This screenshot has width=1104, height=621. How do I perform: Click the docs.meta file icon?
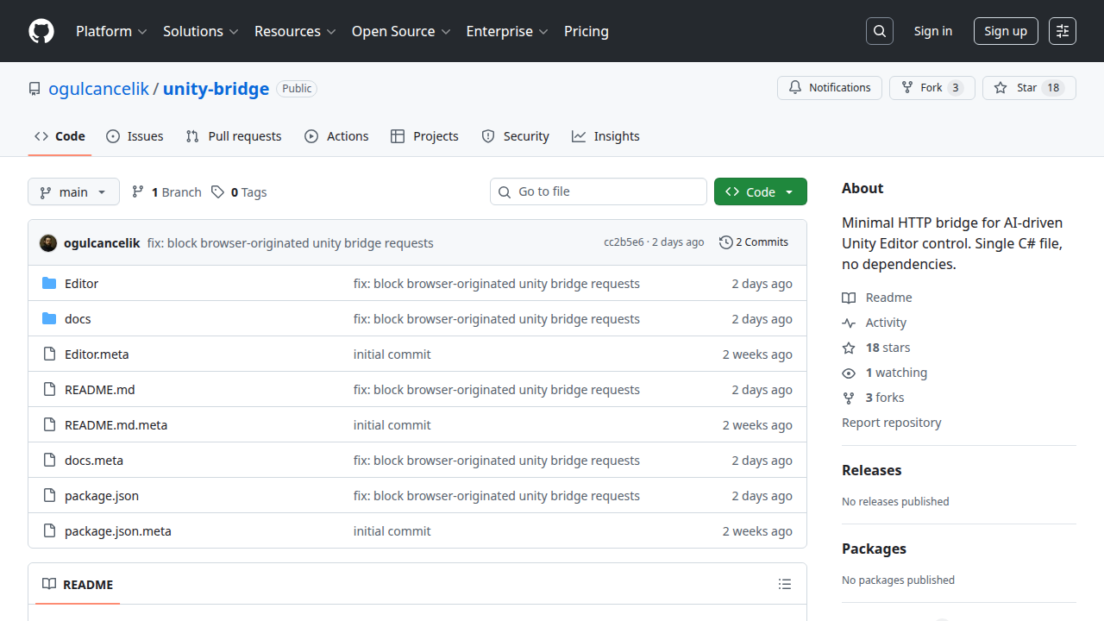pyautogui.click(x=49, y=461)
